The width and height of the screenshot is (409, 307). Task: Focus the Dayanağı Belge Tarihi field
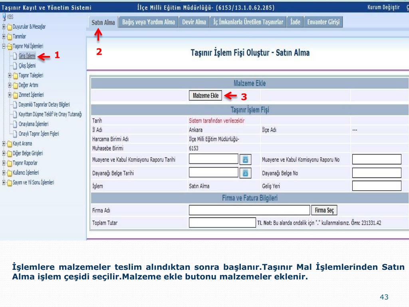point(214,173)
